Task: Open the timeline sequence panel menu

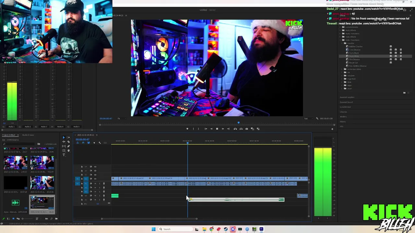Action: 97,135
